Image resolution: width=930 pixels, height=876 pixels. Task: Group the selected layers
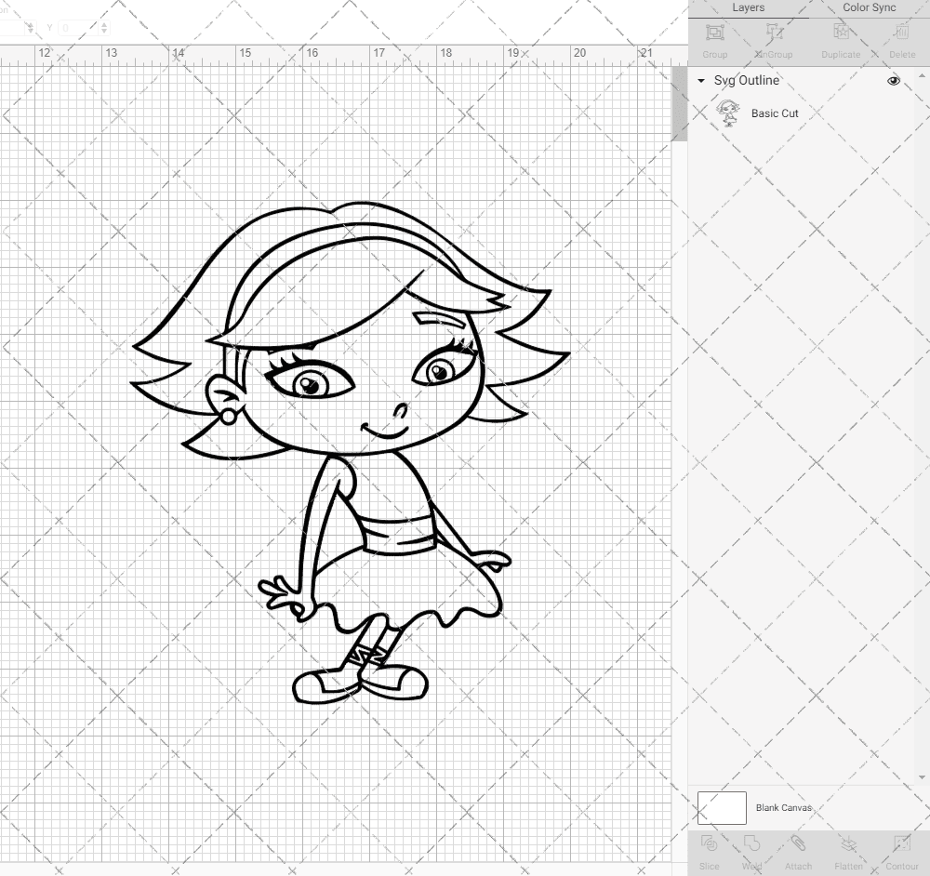[x=714, y=37]
